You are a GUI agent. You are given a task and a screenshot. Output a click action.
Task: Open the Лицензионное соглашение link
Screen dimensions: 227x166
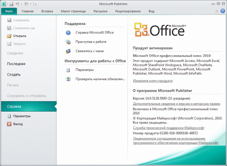click(176, 141)
